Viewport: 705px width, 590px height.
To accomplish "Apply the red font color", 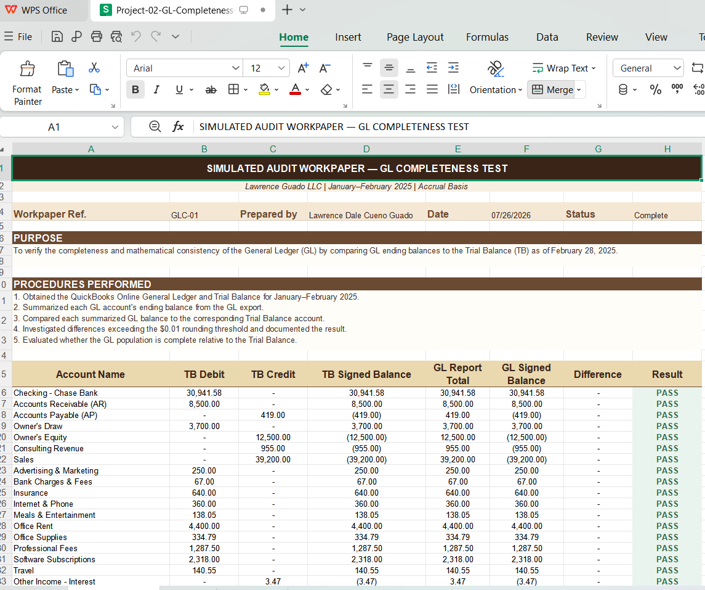I will click(295, 89).
